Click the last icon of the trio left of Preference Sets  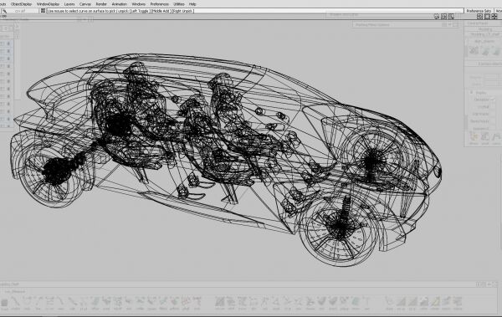point(451,17)
